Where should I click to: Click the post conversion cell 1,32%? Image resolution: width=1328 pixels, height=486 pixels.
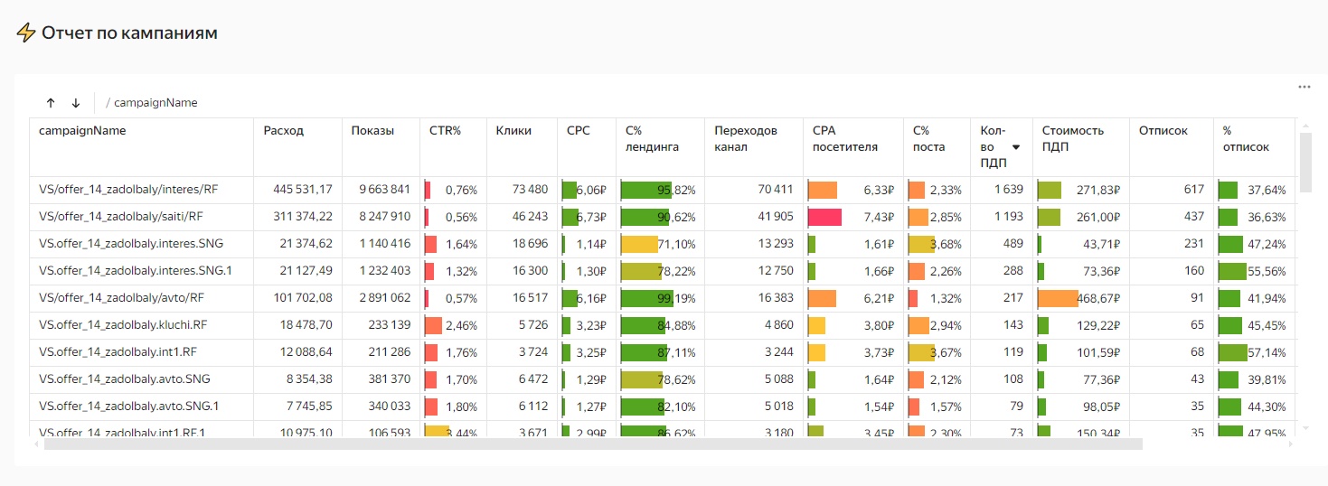tap(937, 298)
